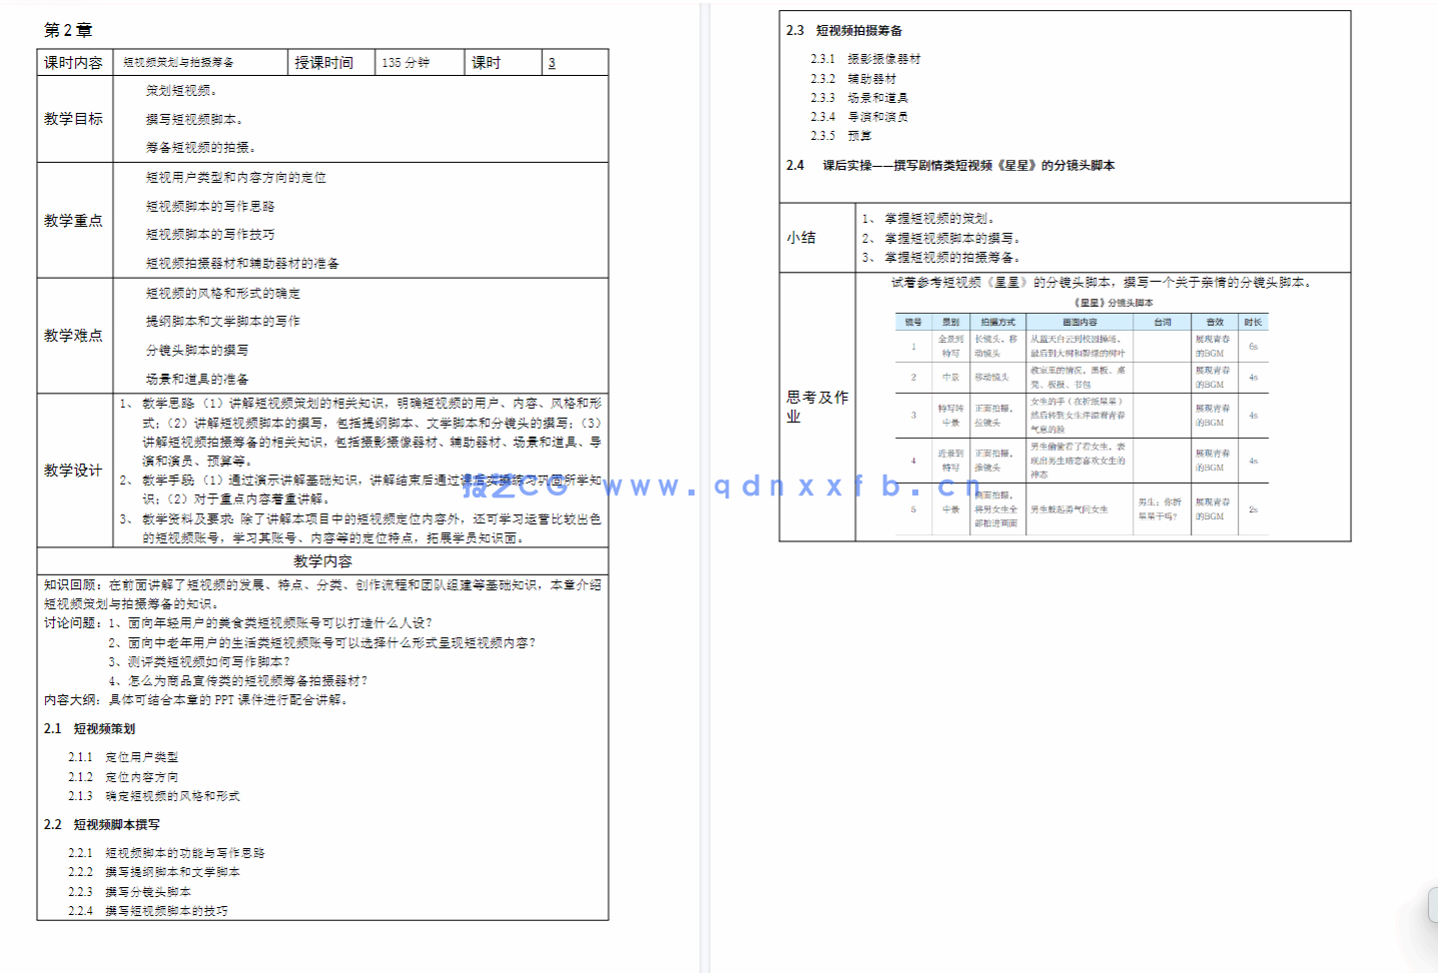The height and width of the screenshot is (973, 1438).
Task: Click the '2.2 短视频脚本撰写' heading
Action: pyautogui.click(x=102, y=825)
